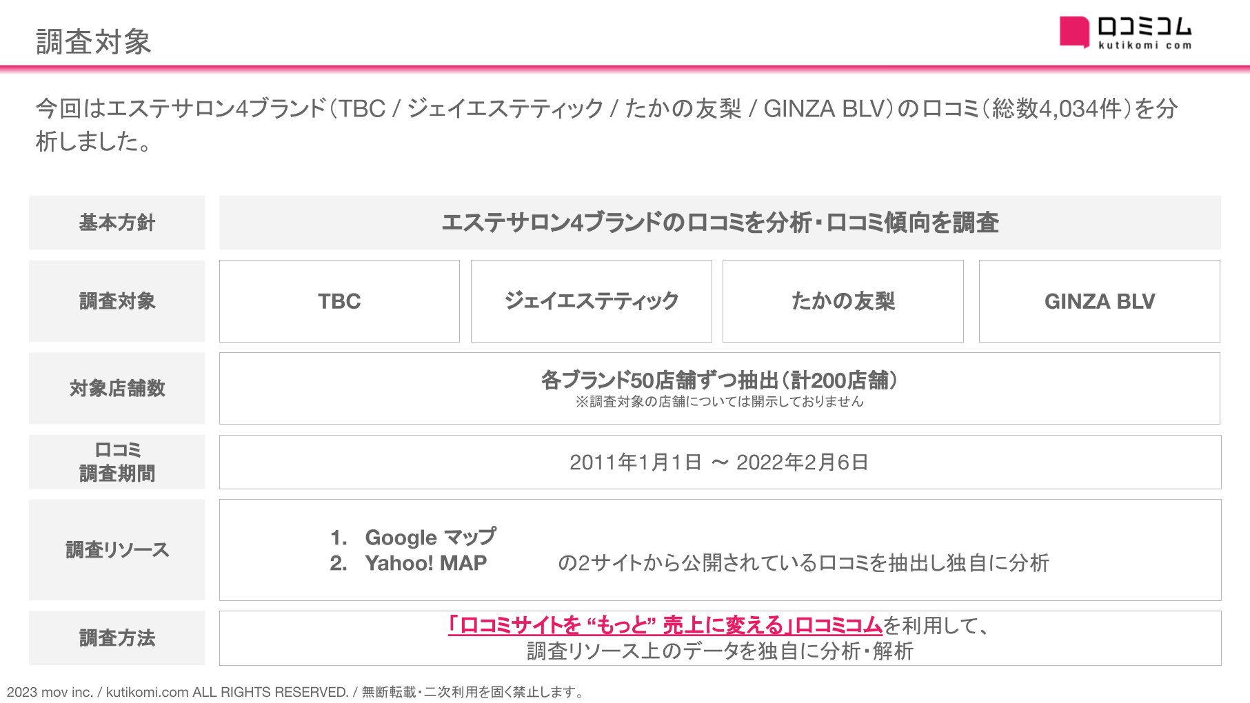1250x703 pixels.
Task: Click the 調査方法 row label
Action: pyautogui.click(x=117, y=638)
